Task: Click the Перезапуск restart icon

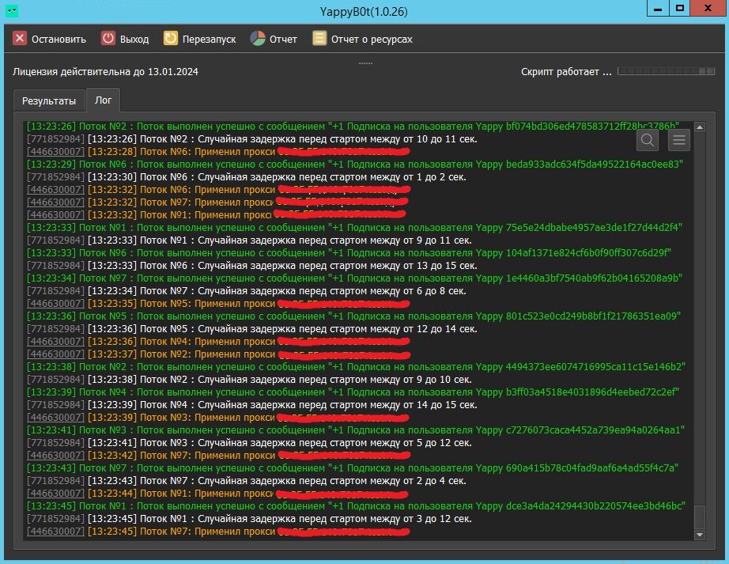Action: pos(171,39)
